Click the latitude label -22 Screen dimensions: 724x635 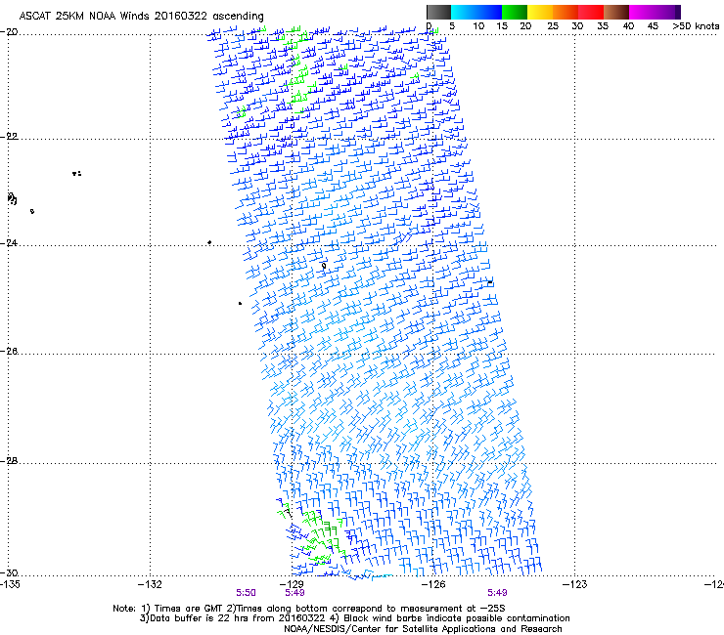9,137
